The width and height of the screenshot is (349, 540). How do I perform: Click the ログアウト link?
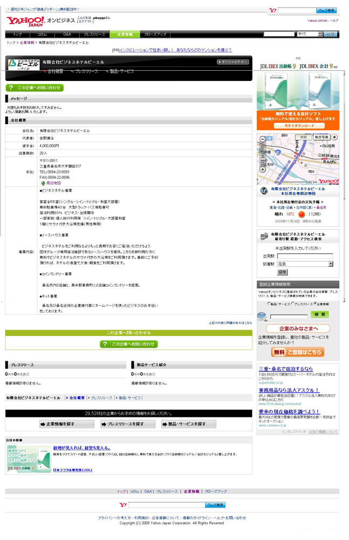tap(85, 22)
